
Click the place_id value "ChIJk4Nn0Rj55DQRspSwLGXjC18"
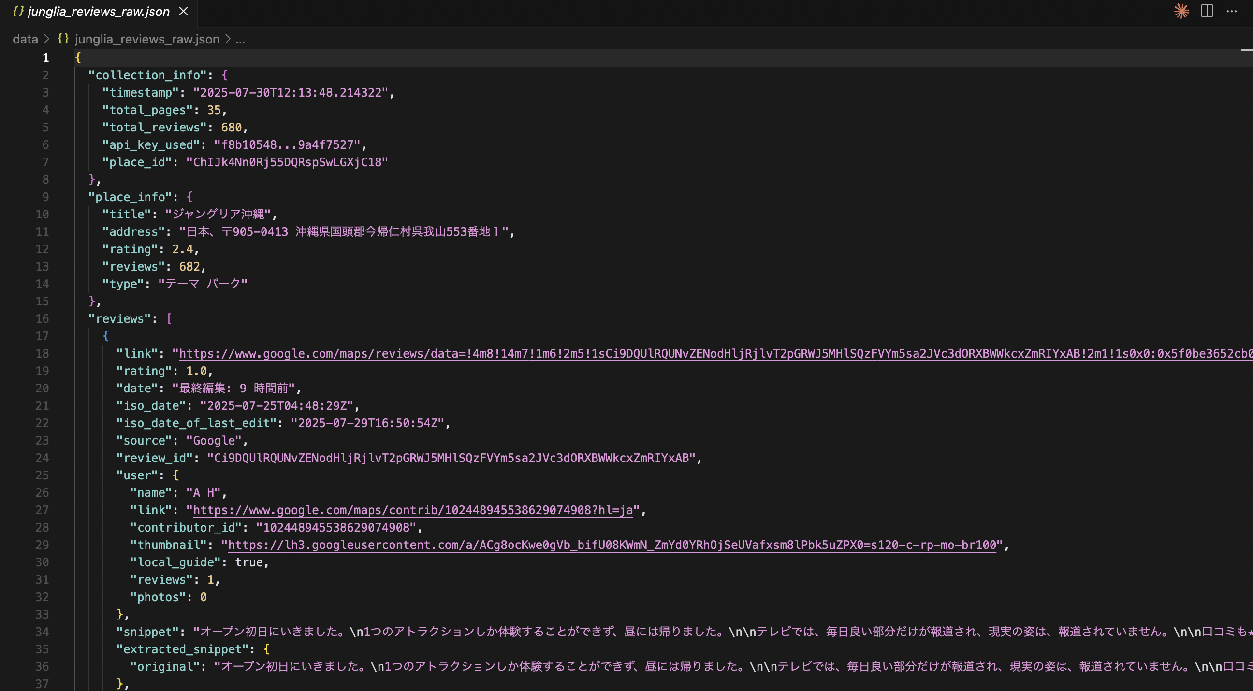click(x=287, y=162)
